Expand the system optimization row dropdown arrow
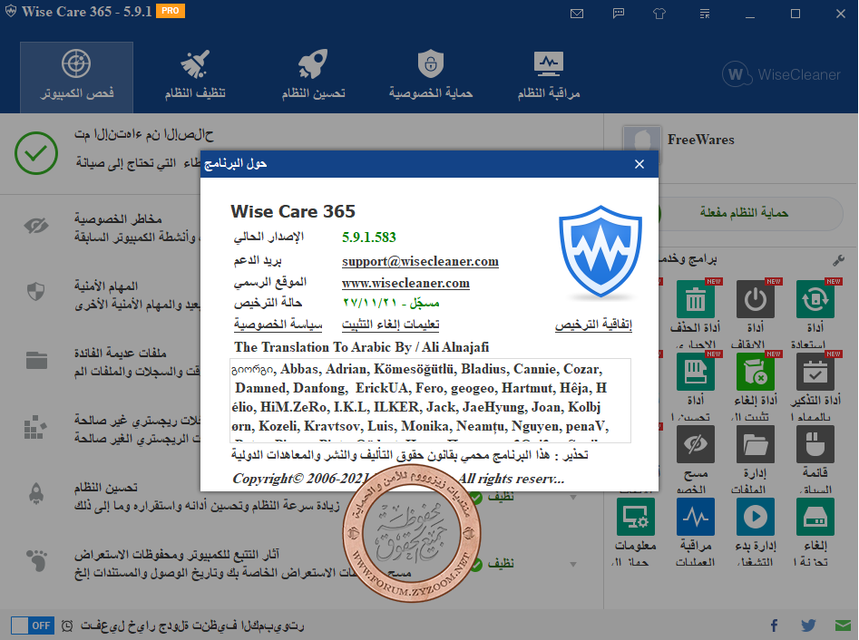Viewport: 859px width, 640px height. 573,497
